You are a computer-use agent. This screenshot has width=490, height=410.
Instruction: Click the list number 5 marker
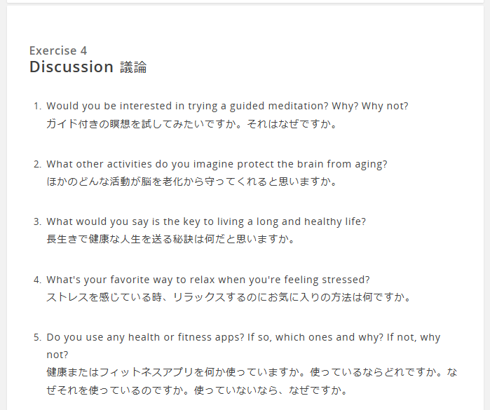37,338
